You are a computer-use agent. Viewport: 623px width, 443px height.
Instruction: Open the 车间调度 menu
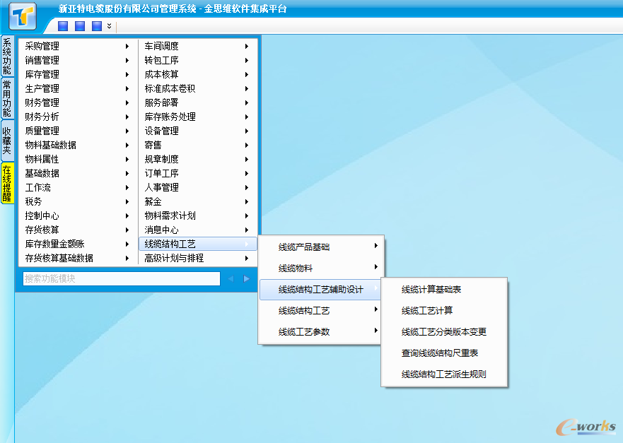198,46
